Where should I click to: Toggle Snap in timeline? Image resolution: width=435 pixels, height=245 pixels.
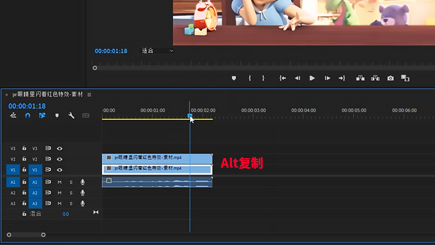(27, 115)
